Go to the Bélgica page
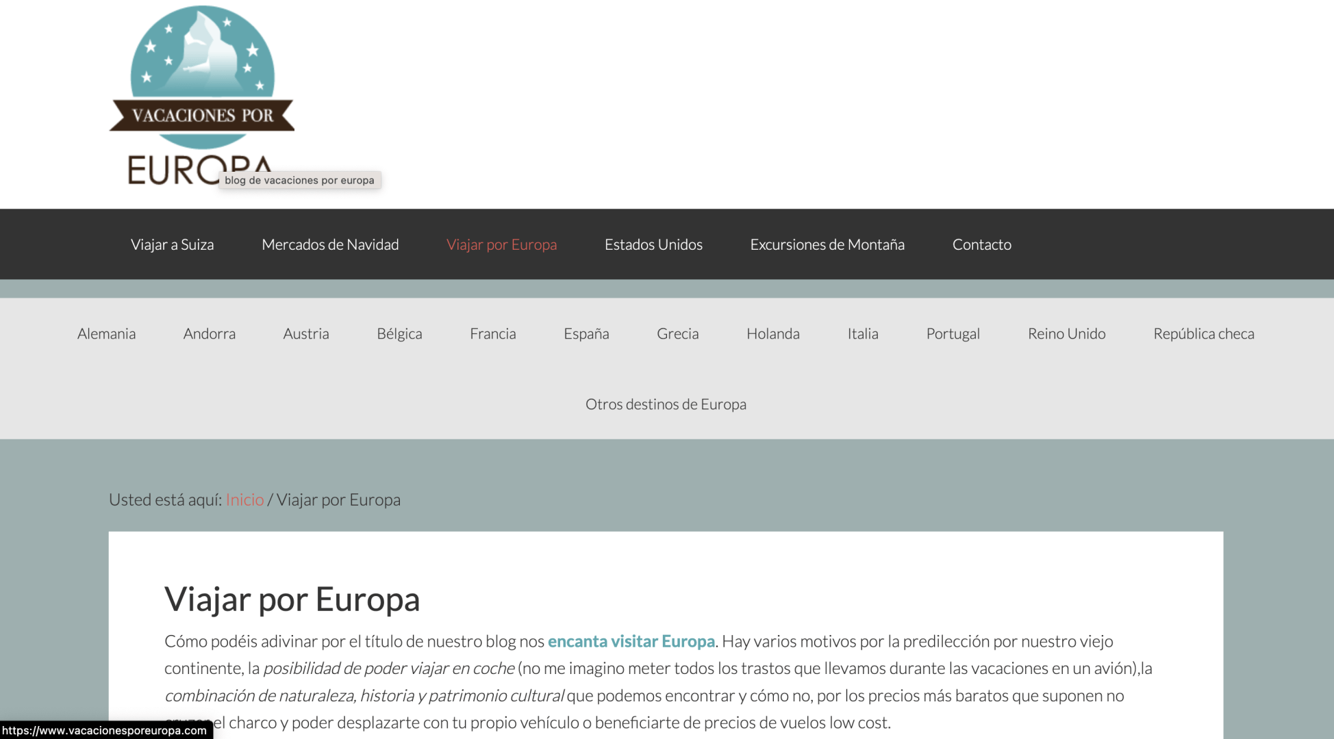The height and width of the screenshot is (739, 1334). [399, 333]
